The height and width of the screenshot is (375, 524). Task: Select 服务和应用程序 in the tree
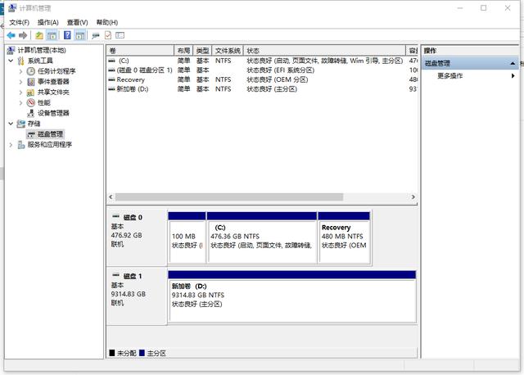tap(50, 145)
